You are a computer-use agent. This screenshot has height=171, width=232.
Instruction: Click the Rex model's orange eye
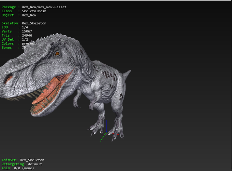57,54
